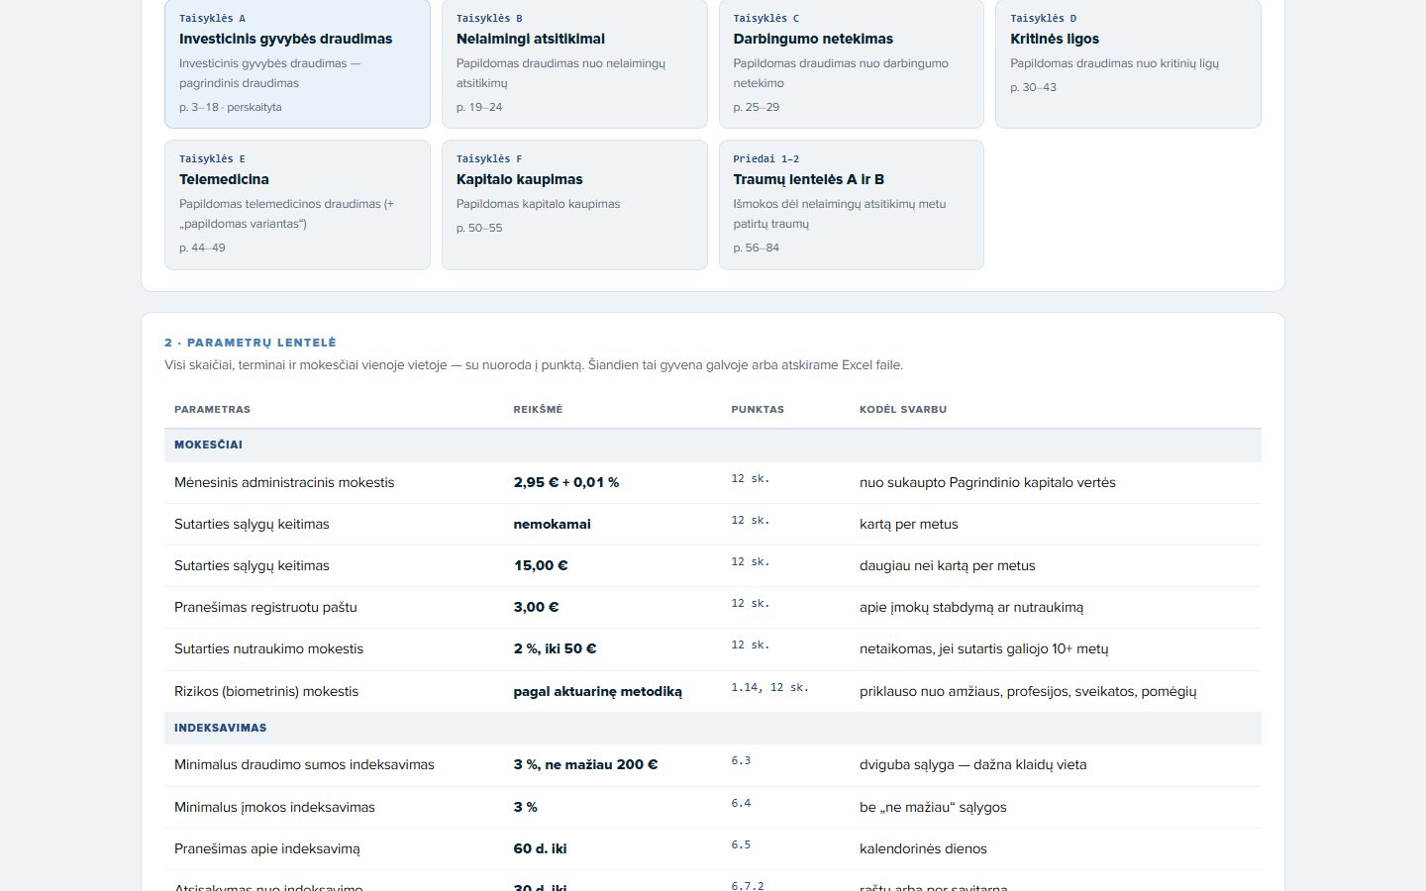Open the Nelaimingi atsitikimai card
This screenshot has width=1426, height=891.
tap(574, 63)
